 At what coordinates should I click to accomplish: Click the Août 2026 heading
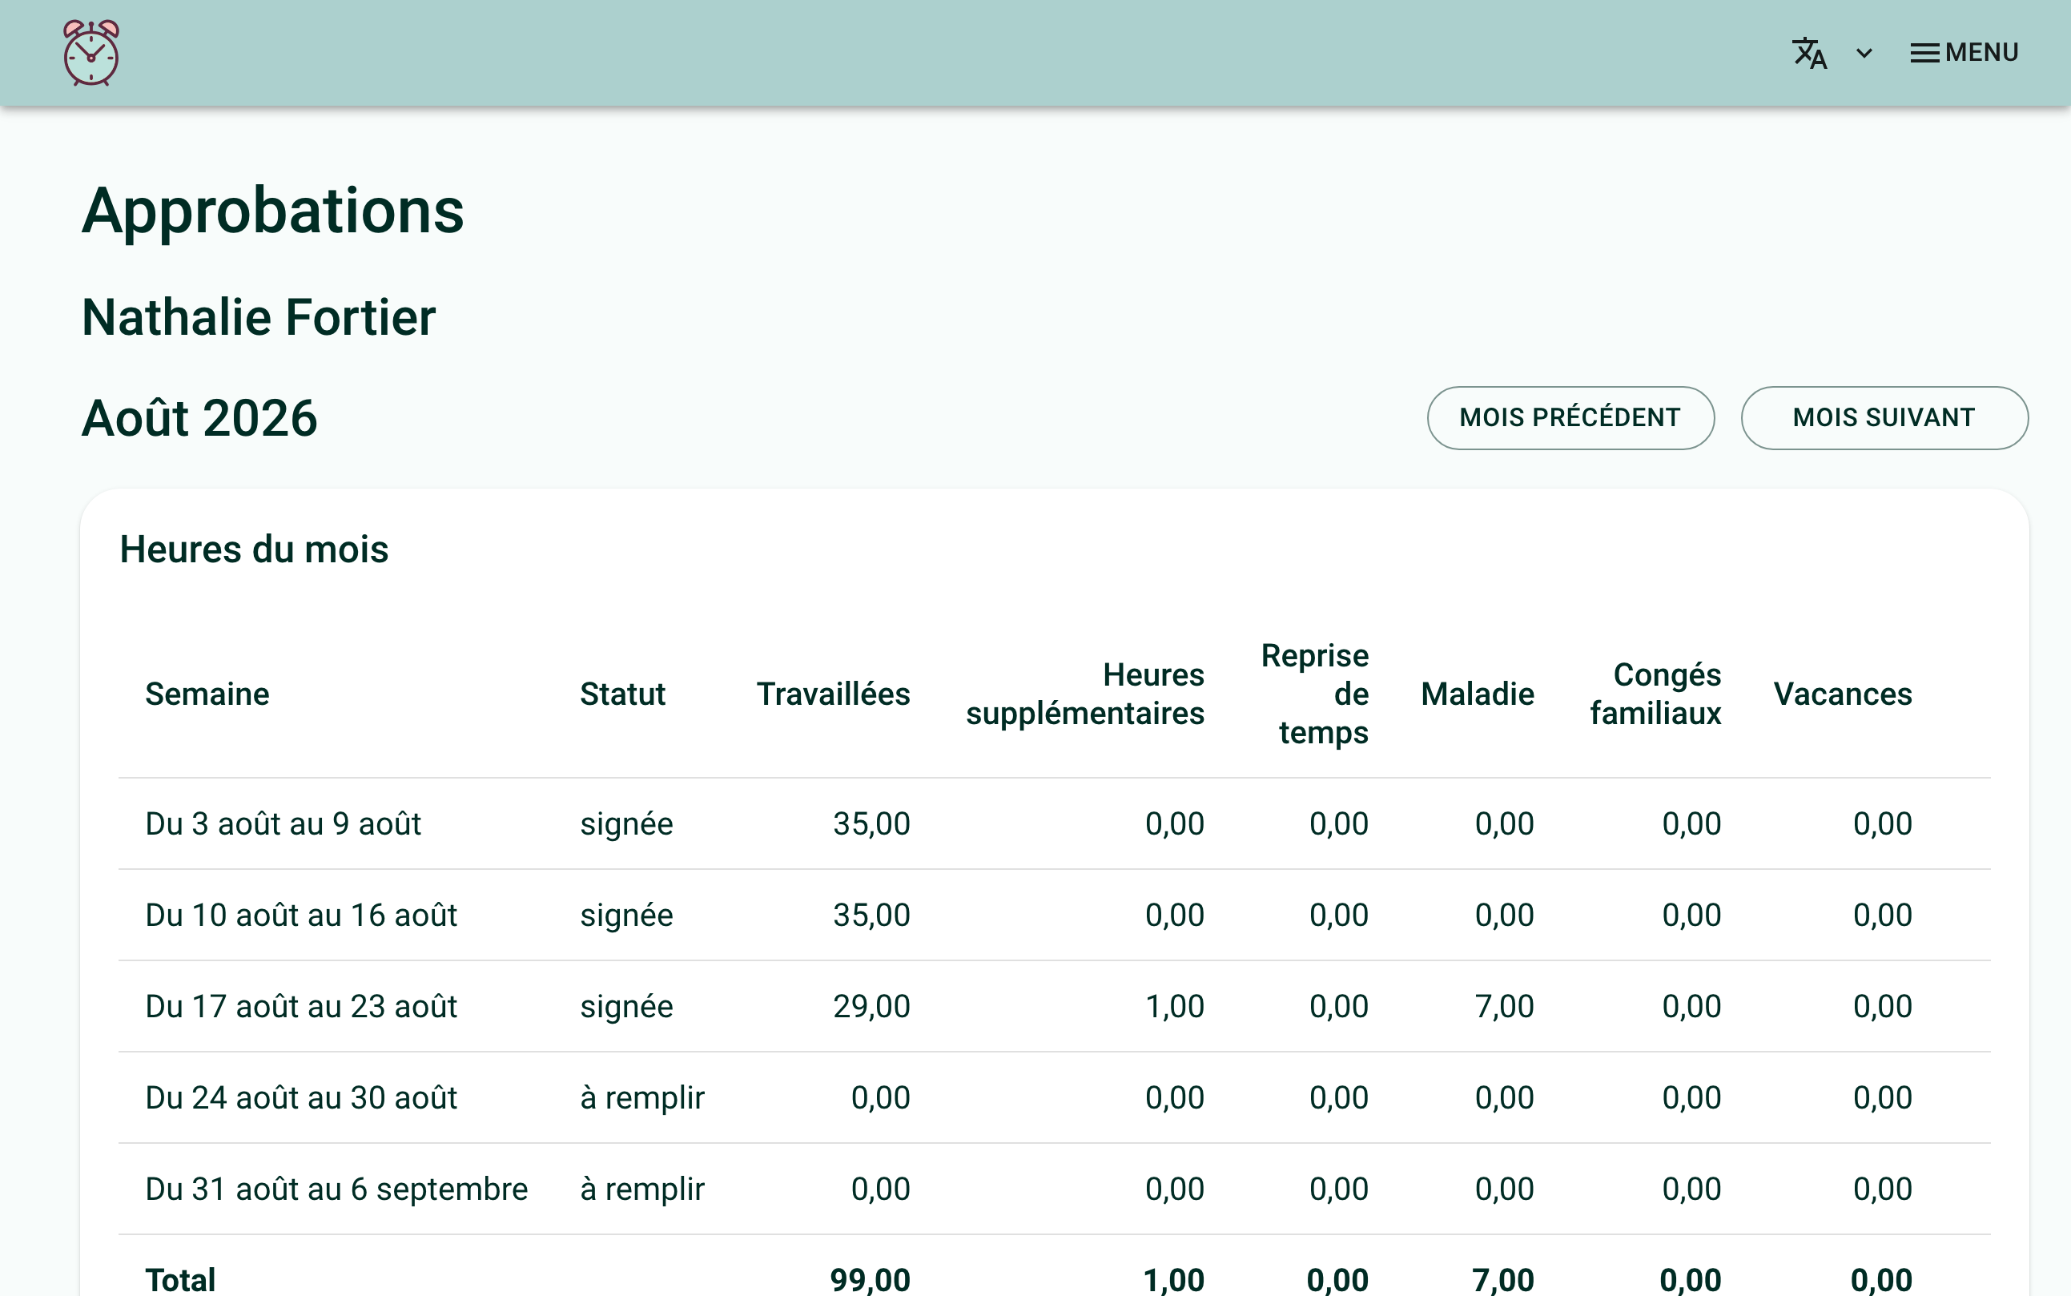point(199,418)
